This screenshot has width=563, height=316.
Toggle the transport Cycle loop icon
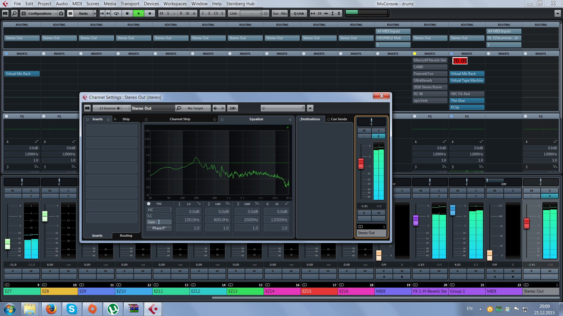(x=116, y=13)
